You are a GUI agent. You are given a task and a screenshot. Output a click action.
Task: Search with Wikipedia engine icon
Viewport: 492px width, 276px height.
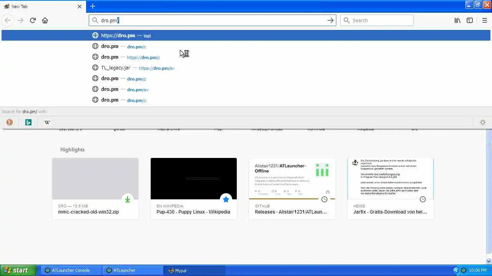click(x=47, y=122)
